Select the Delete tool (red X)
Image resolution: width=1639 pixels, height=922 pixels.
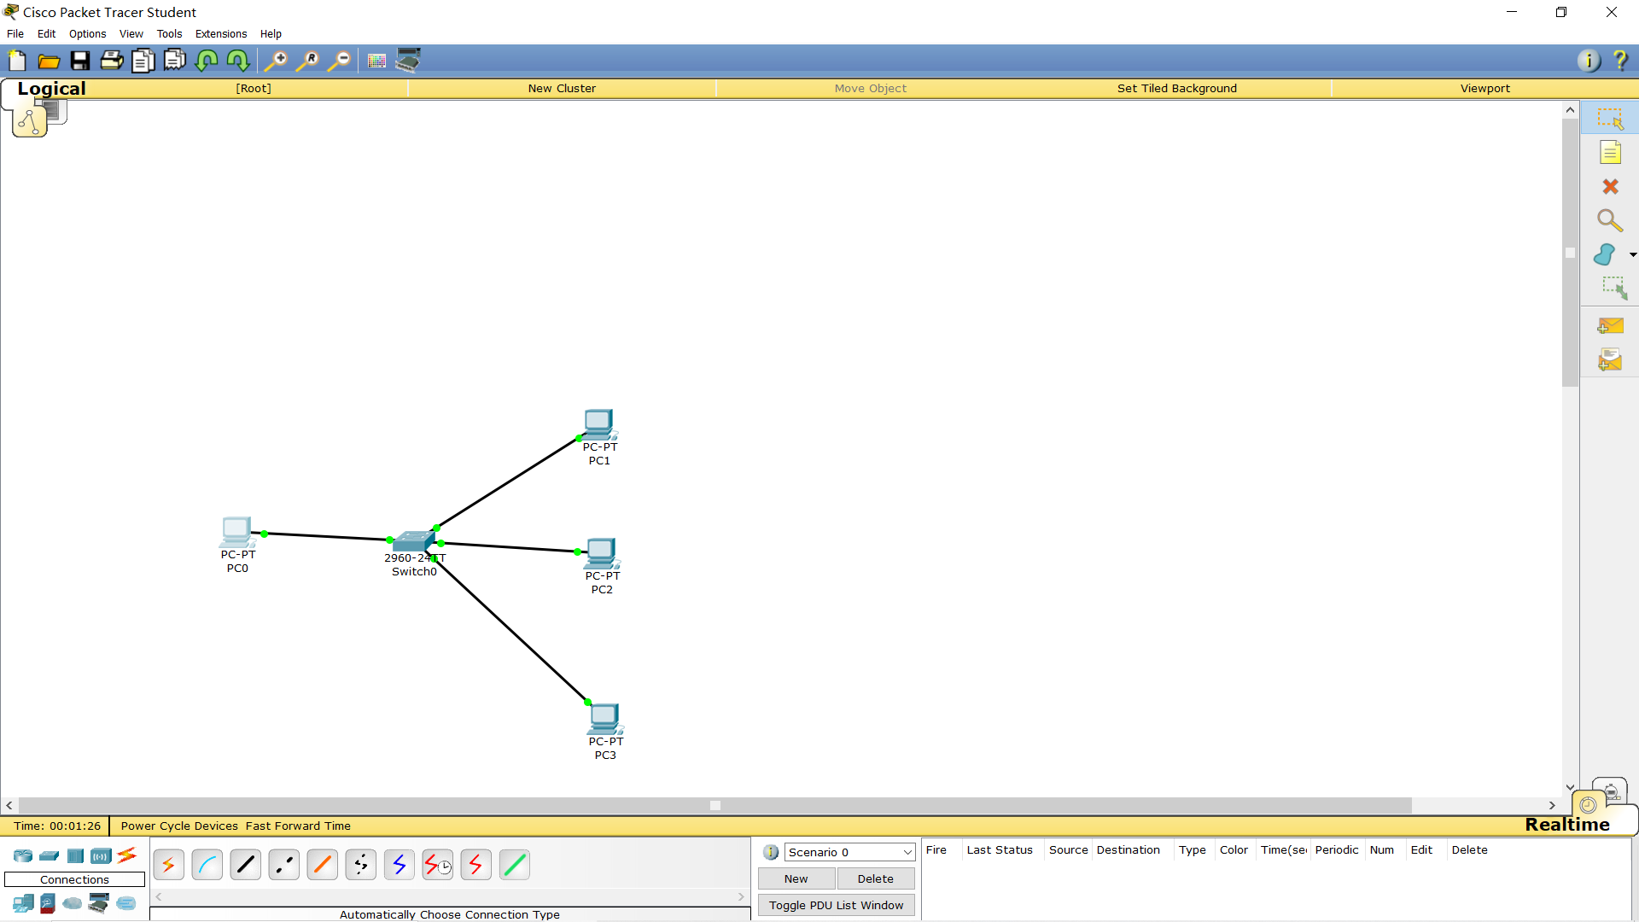coord(1610,187)
